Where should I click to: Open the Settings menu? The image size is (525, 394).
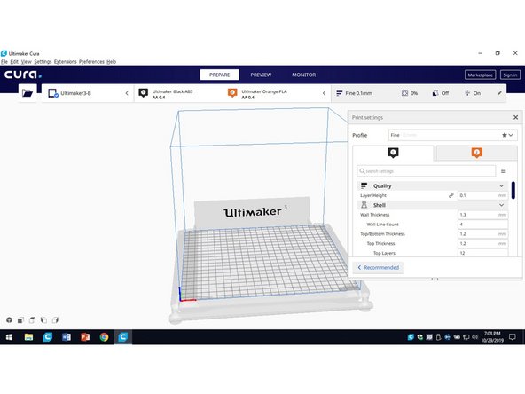[x=43, y=61]
